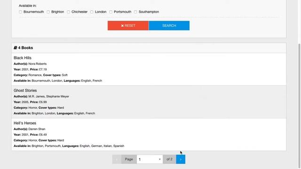Tick the Bournemouth availability checkbox

click(21, 12)
